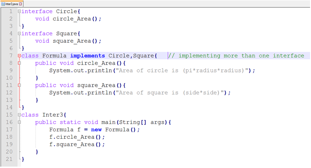311x168 pixels.
Task: Click the comment '// implementing more than one interface'
Action: 236,56
